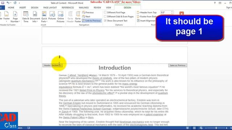Click the Header -Section 2- tag
This screenshot has height=130, width=232.
[52, 65]
